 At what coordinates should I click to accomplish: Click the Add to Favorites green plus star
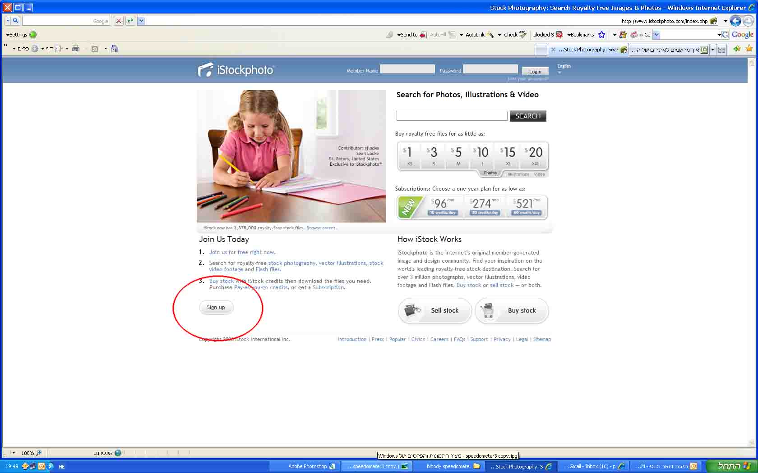pos(737,49)
